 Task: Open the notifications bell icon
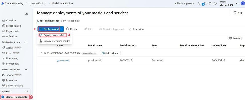point(199,3)
